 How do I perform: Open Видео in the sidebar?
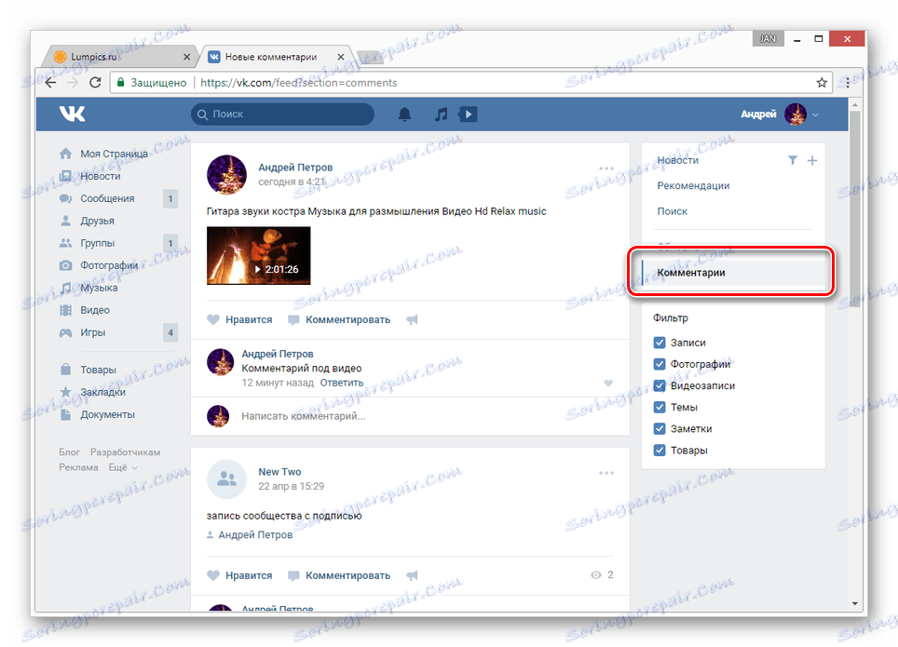(x=85, y=310)
